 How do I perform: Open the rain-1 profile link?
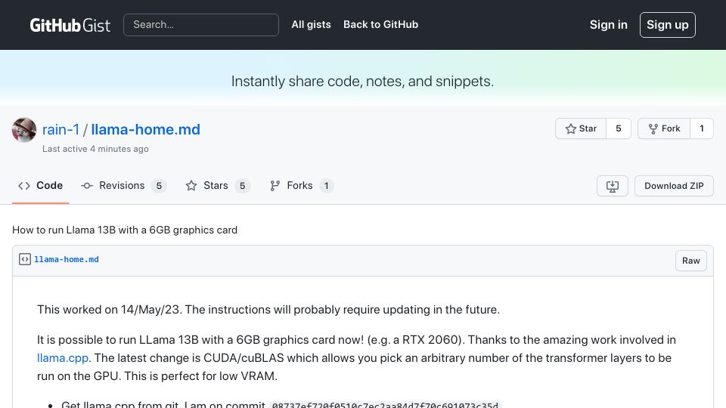[x=60, y=129]
